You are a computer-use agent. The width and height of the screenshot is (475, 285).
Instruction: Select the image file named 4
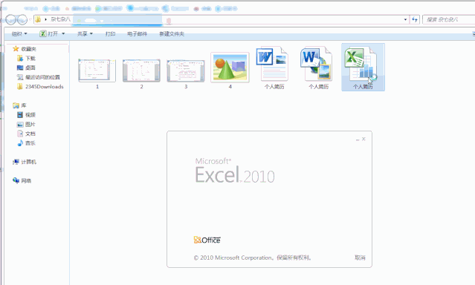[x=230, y=67]
